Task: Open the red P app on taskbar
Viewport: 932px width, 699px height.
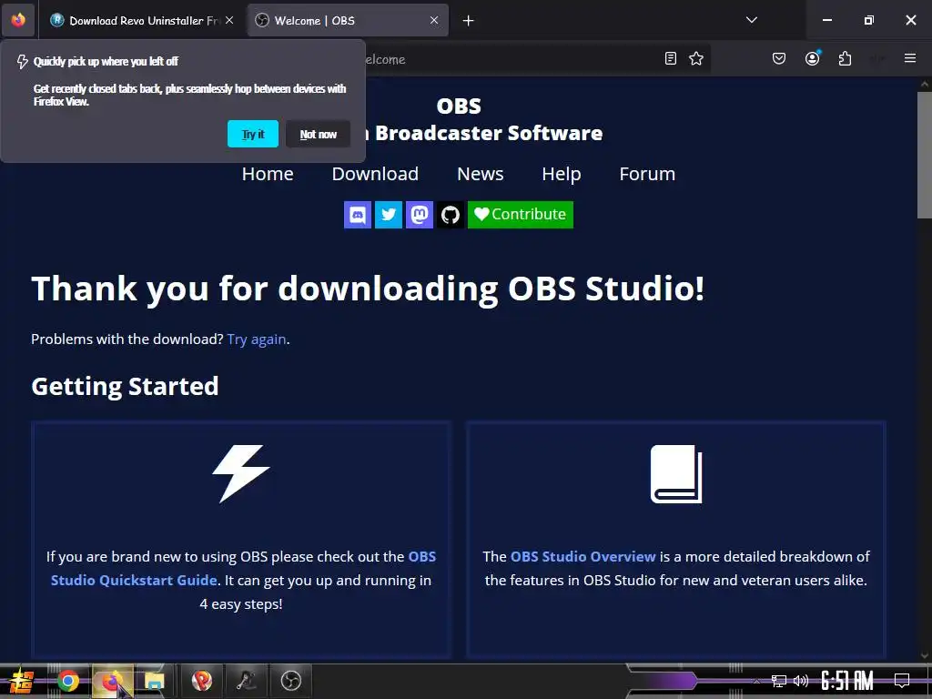Action: tap(202, 681)
